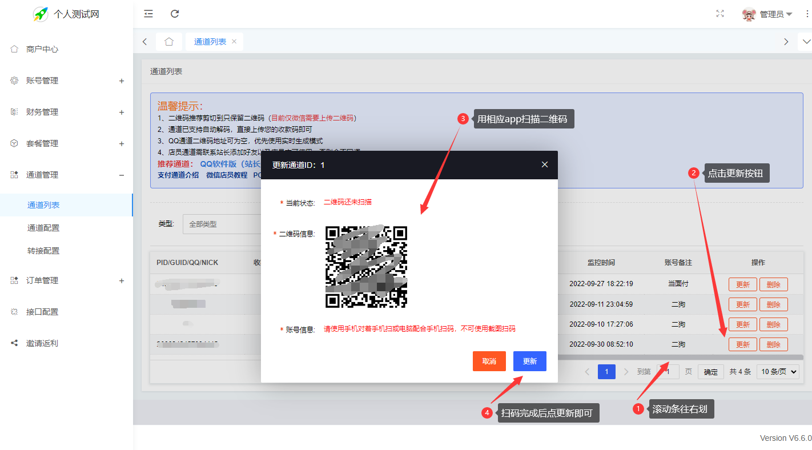Viewport: 812px width, 450px height.
Task: Click 删除 in the 当面付 row
Action: coord(774,284)
